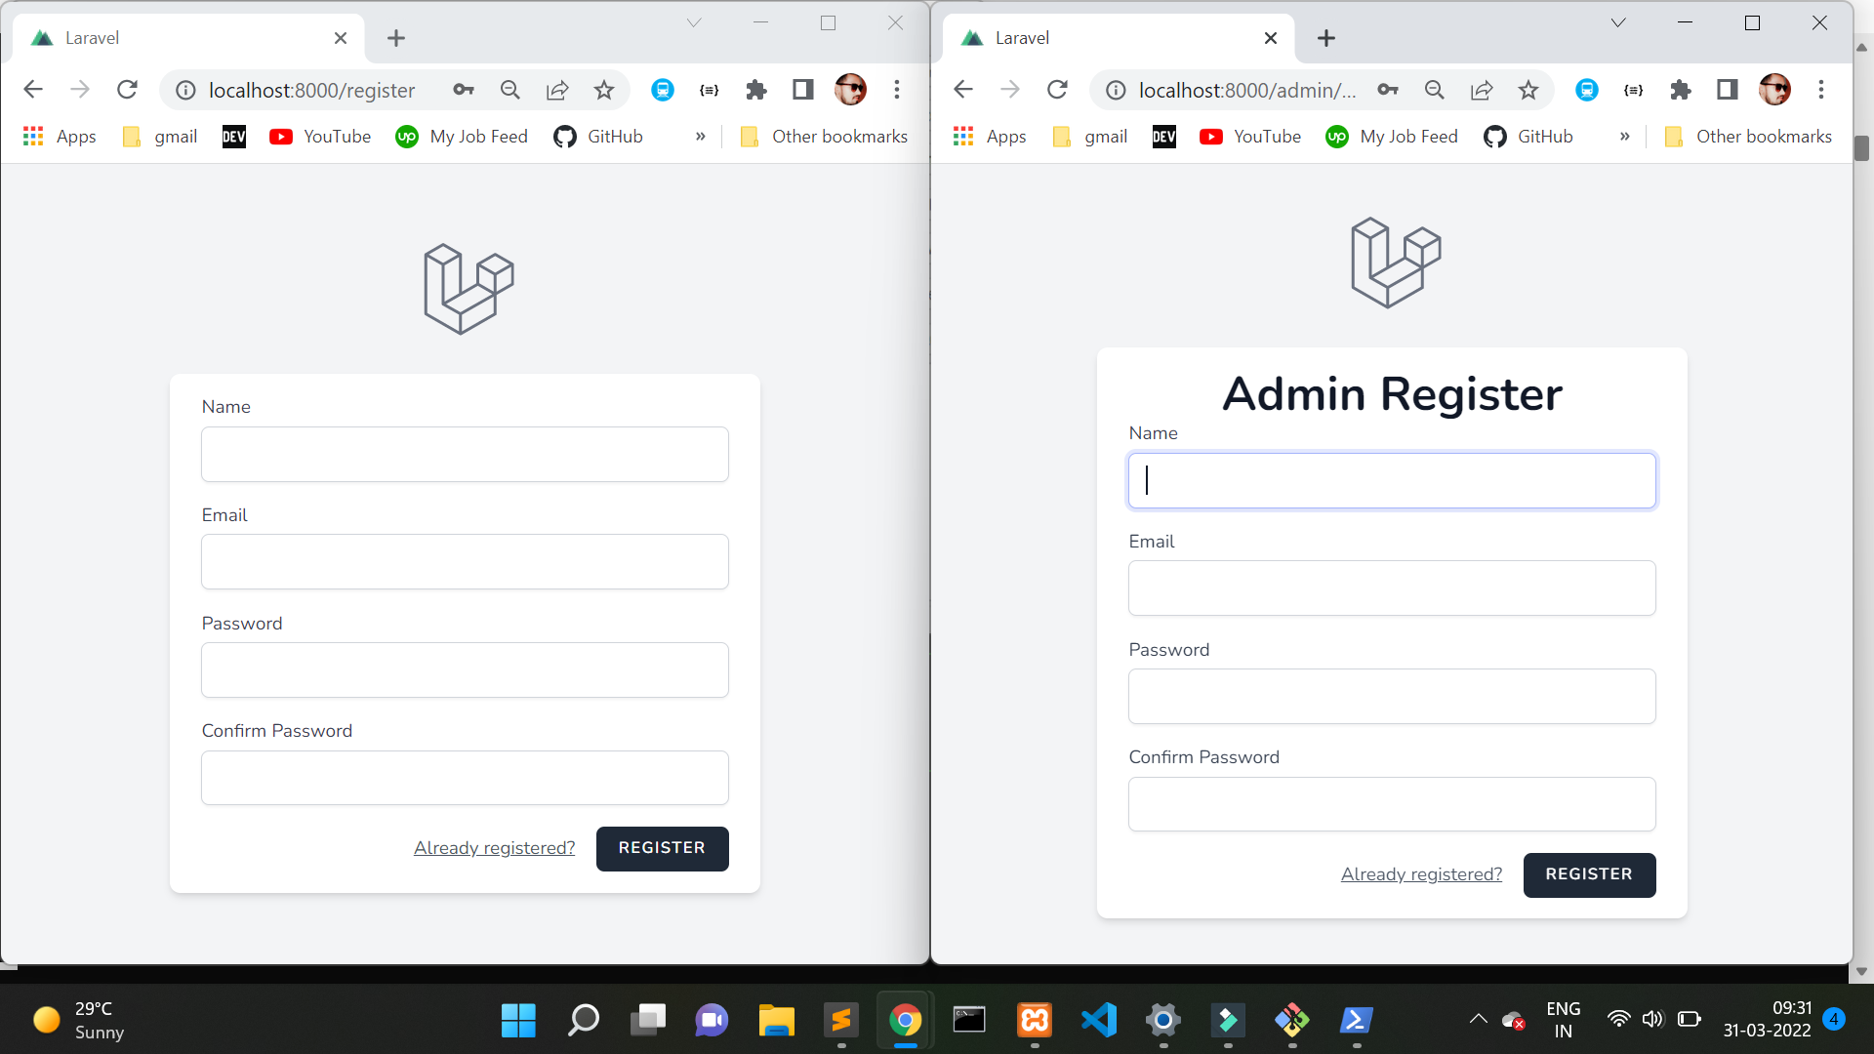Click the zoom magnifier icon in the right address bar
The image size is (1874, 1054).
[x=1434, y=90]
